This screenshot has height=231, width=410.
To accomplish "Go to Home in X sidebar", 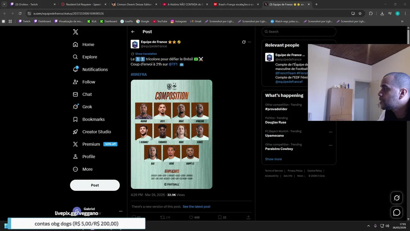I will [84, 45].
